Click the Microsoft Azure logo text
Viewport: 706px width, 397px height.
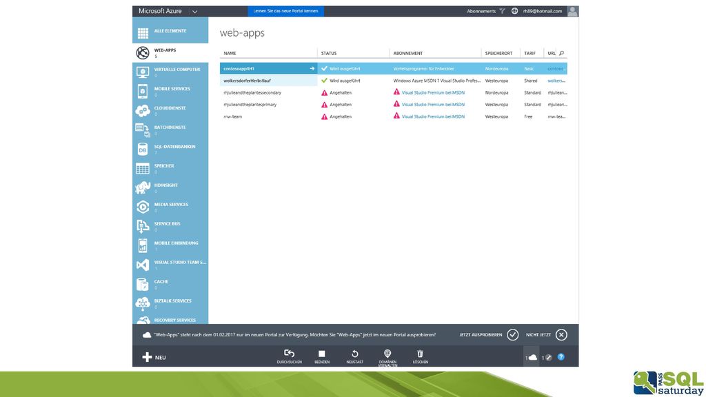(160, 11)
